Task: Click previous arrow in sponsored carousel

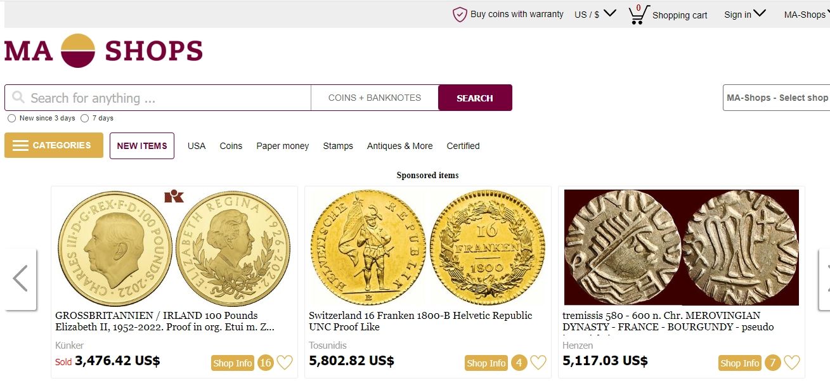Action: pyautogui.click(x=20, y=279)
